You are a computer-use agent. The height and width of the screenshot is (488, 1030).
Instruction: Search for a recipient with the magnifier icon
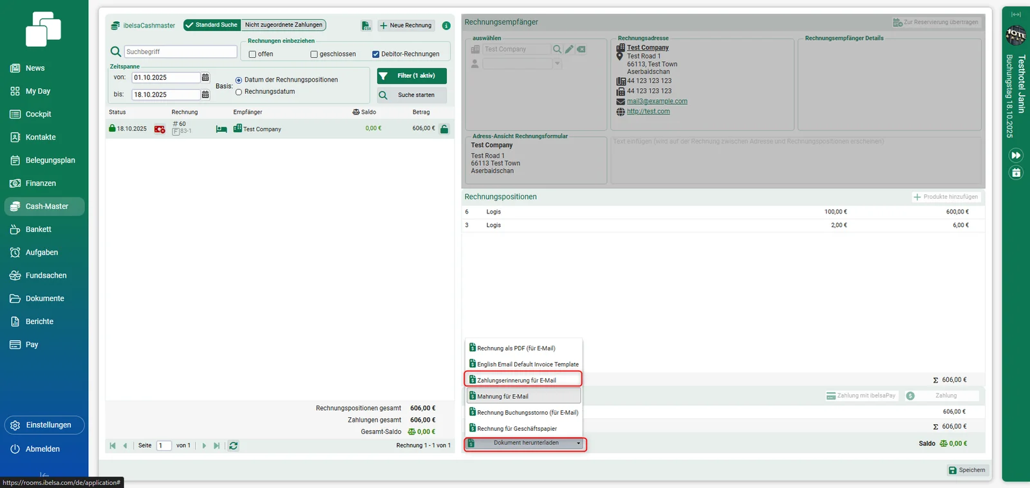(x=557, y=49)
